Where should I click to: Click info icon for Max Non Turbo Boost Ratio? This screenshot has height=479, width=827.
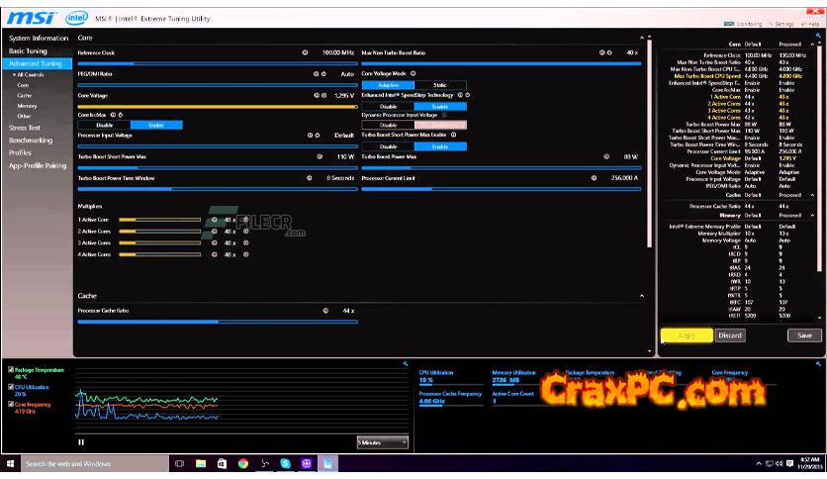[601, 52]
